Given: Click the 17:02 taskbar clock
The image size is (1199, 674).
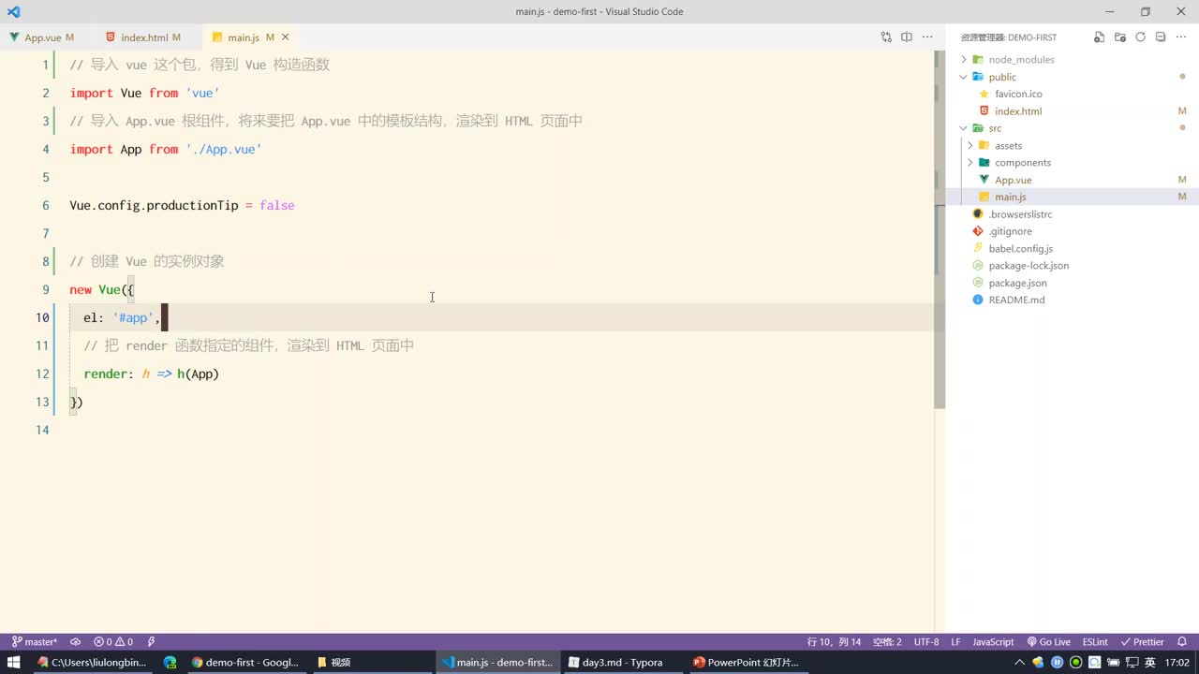Looking at the screenshot, I should click(x=1177, y=662).
